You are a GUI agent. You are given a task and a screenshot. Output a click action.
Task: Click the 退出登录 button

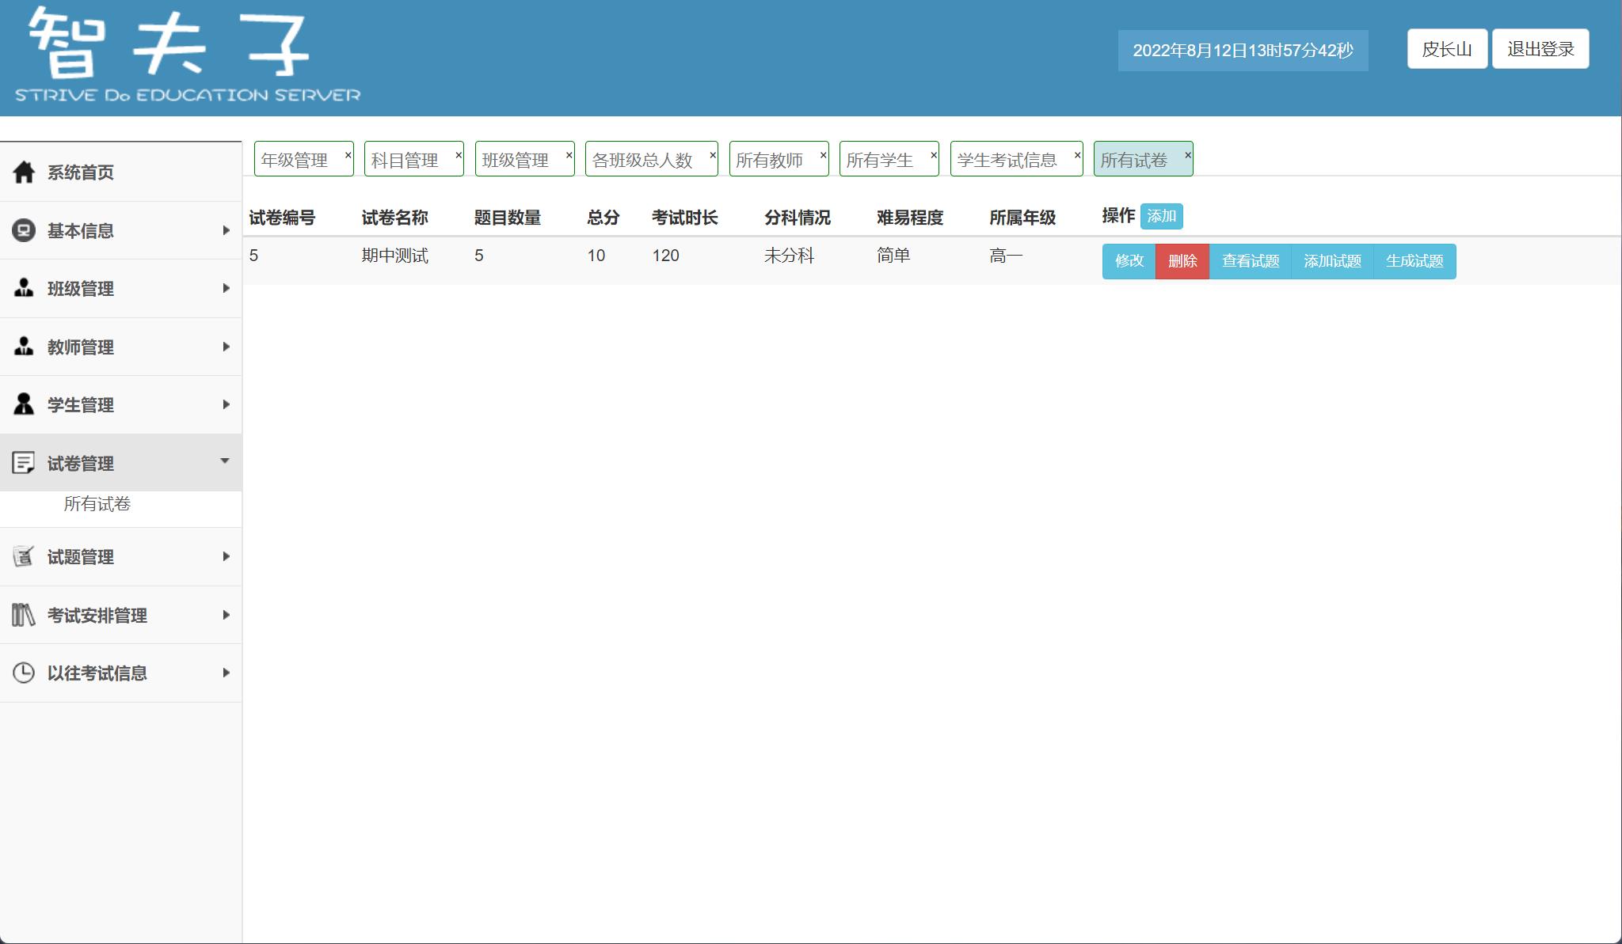tap(1540, 48)
